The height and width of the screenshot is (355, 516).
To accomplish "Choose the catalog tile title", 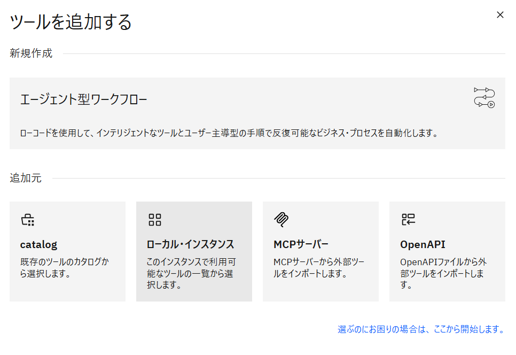I will 38,245.
